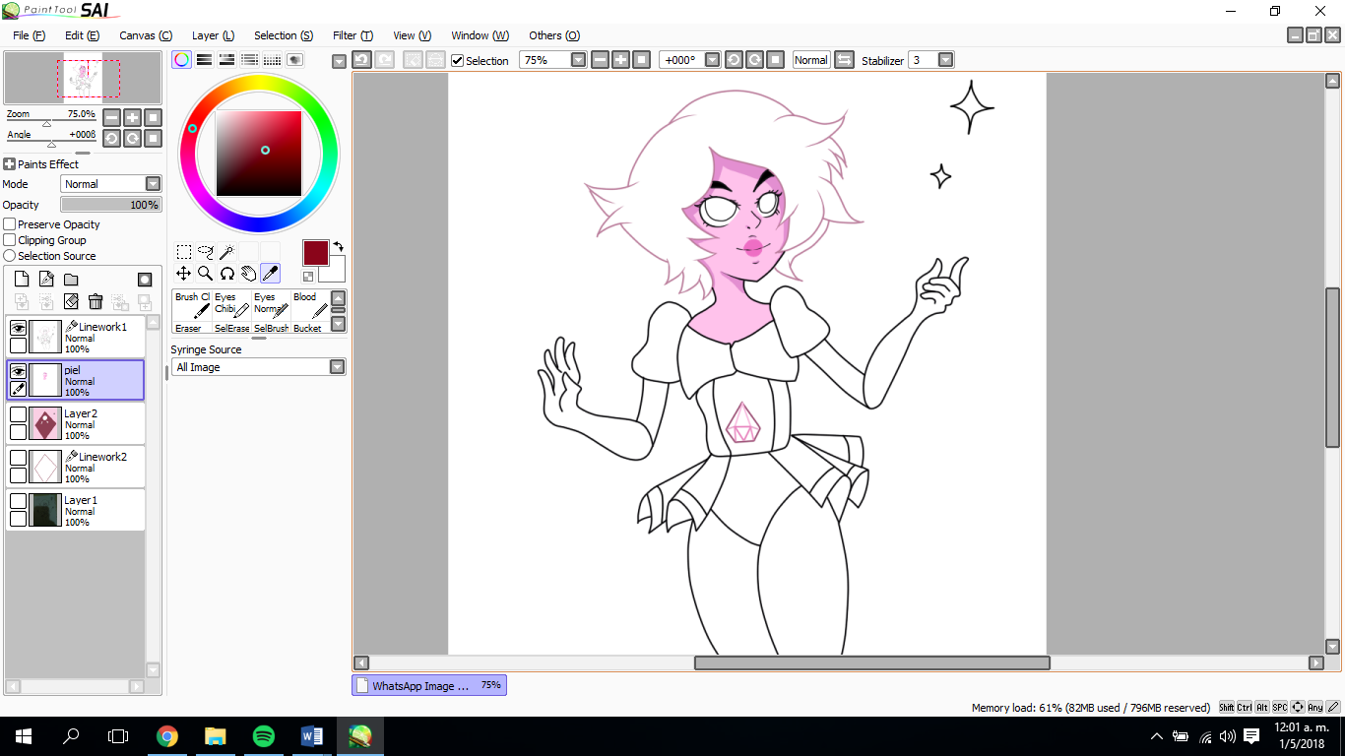Open the rotation angle dropdown
The width and height of the screenshot is (1345, 756).
pos(712,60)
